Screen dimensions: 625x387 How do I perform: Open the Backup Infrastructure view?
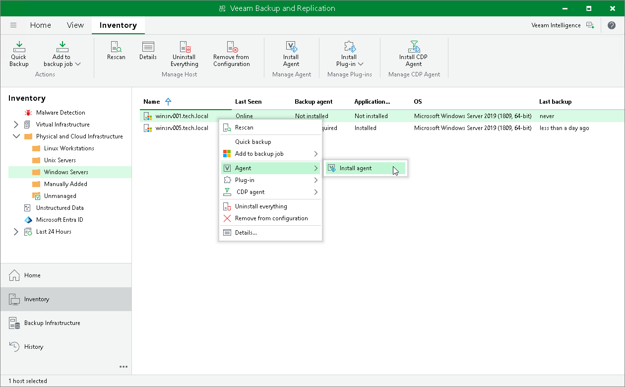(52, 322)
